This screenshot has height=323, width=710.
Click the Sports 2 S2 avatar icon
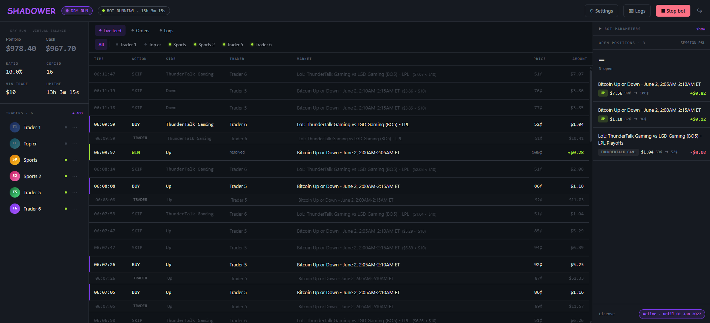[x=15, y=176]
